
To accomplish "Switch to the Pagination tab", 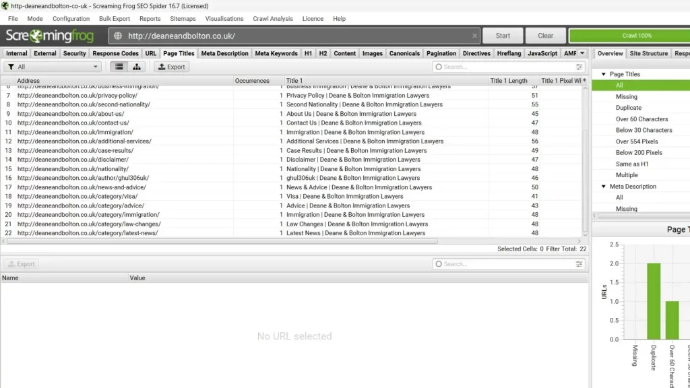I will (x=441, y=53).
